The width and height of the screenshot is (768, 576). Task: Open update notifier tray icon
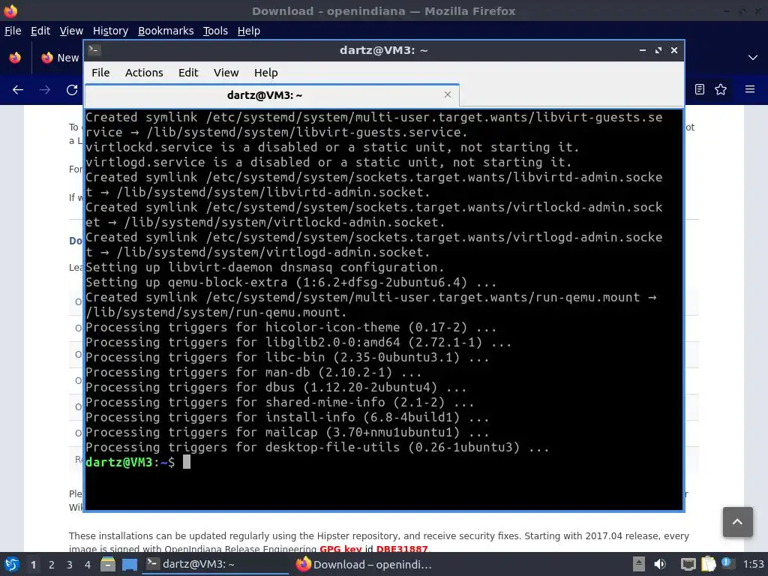tap(727, 564)
